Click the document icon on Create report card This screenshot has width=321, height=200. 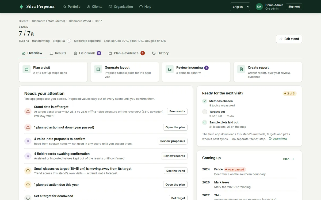coord(241,69)
